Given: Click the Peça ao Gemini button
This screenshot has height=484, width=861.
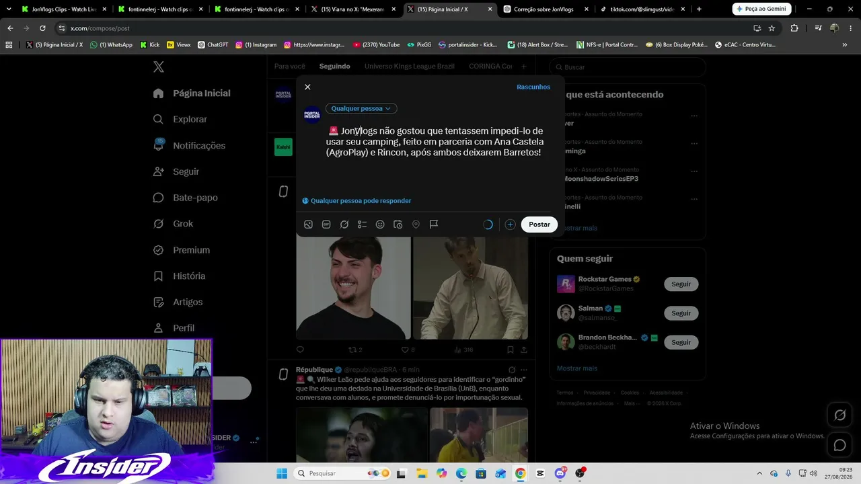Looking at the screenshot, I should [761, 9].
